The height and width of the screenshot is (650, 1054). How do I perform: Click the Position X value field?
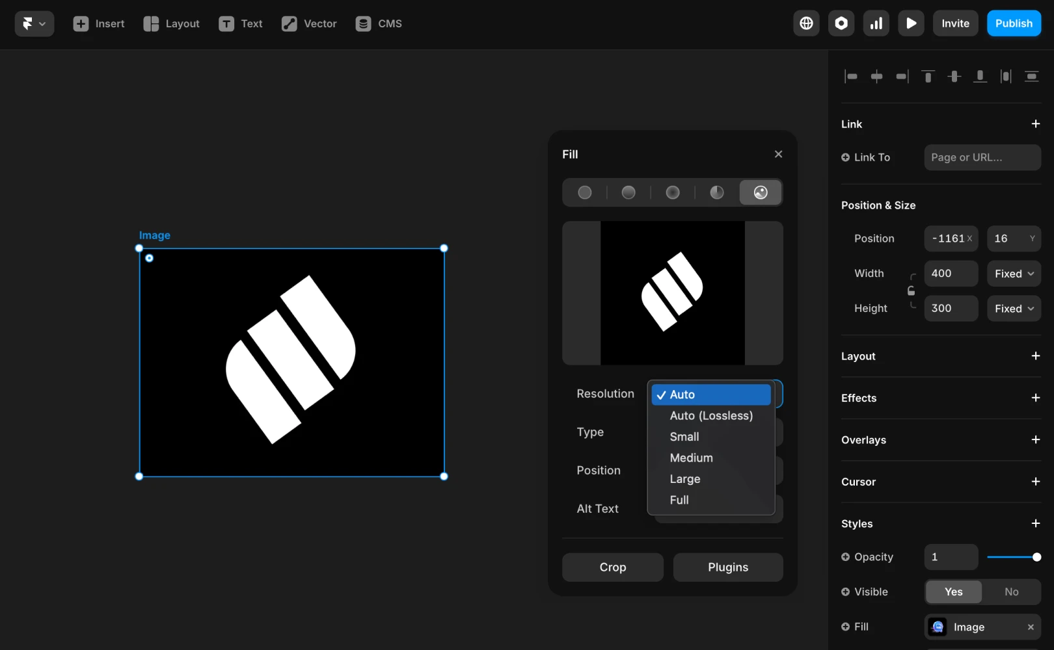tap(951, 239)
